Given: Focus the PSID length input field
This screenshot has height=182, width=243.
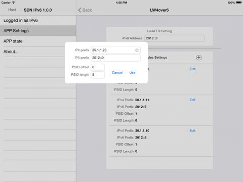Looking at the screenshot, I should click(x=98, y=75).
